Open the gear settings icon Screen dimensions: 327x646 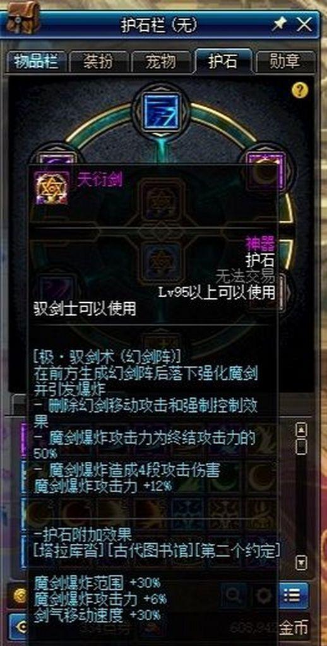(264, 594)
